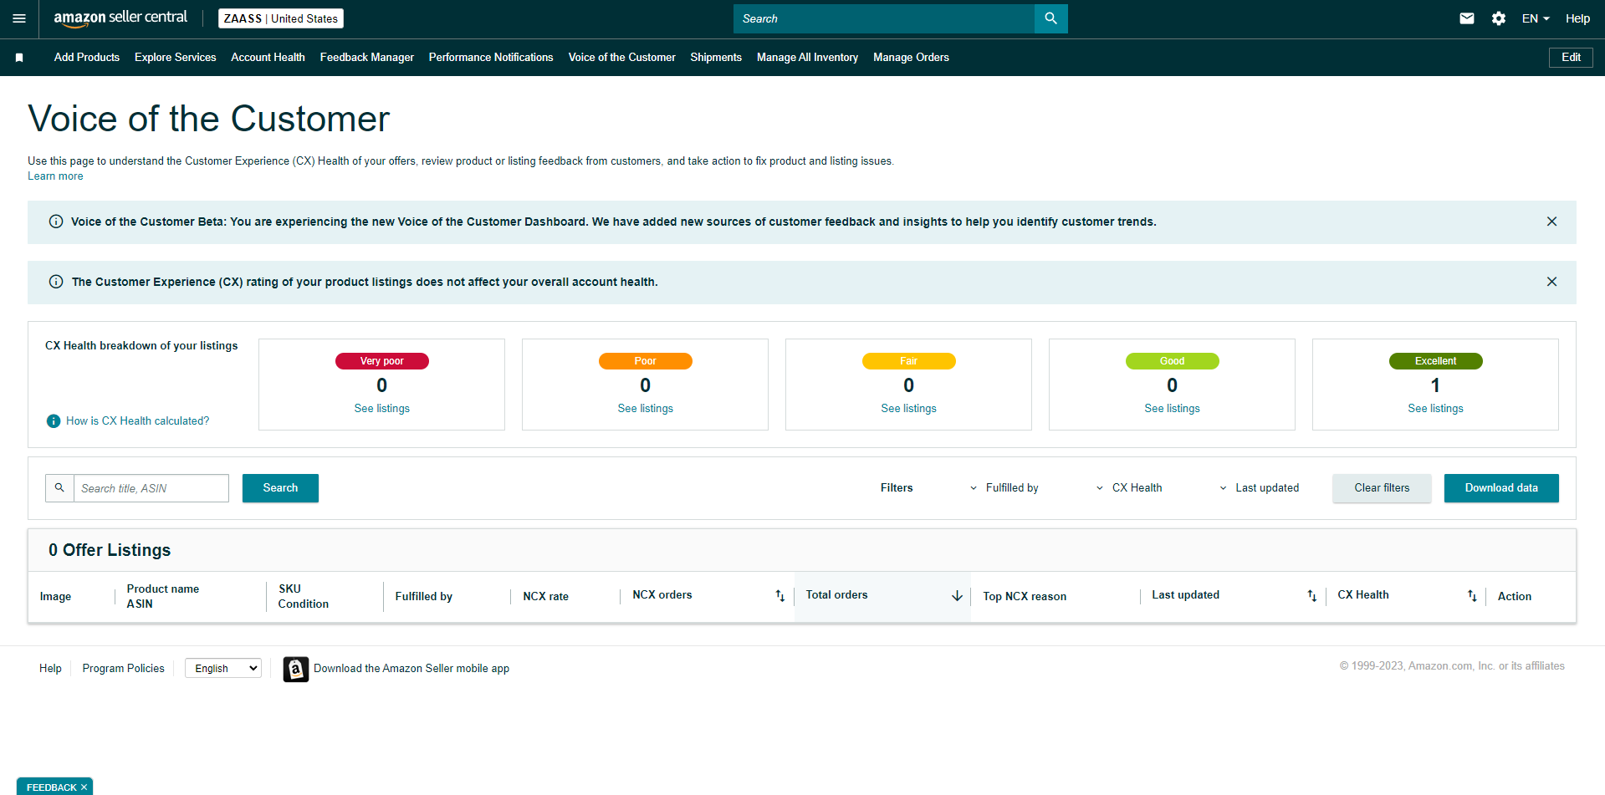Click Download the Amazon Seller mobile app

[411, 669]
